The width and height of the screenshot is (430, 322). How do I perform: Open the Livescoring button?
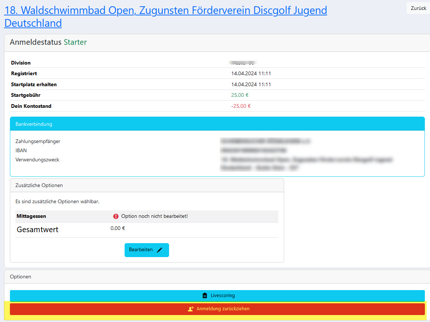pos(217,296)
